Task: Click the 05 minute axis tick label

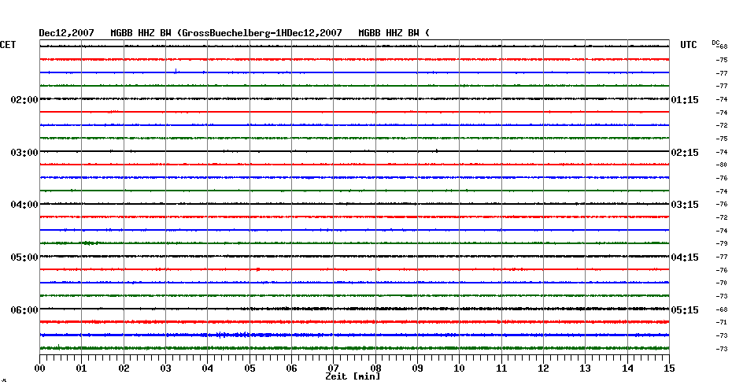Action: coord(250,369)
